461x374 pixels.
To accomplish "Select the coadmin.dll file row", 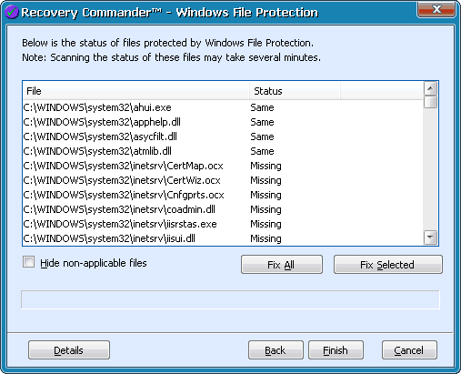I will click(223, 209).
